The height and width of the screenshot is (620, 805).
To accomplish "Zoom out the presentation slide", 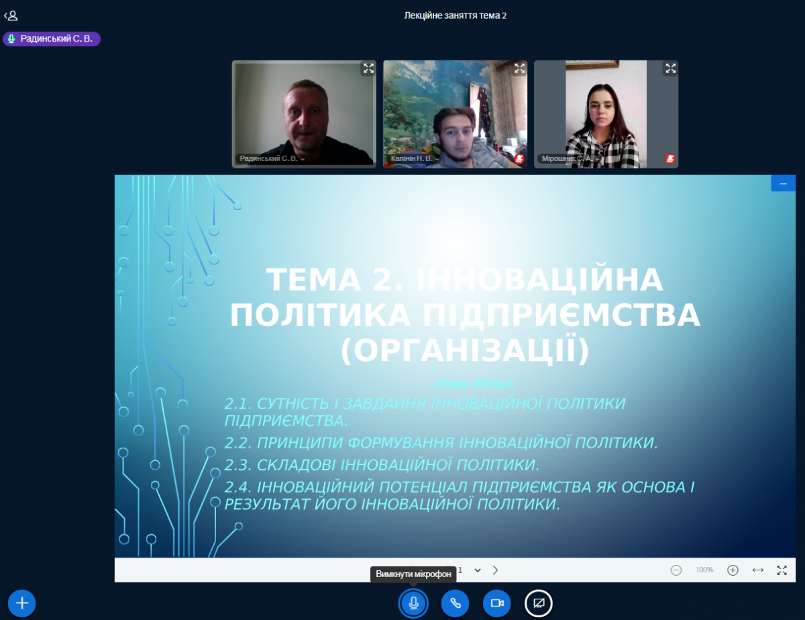I will [676, 570].
